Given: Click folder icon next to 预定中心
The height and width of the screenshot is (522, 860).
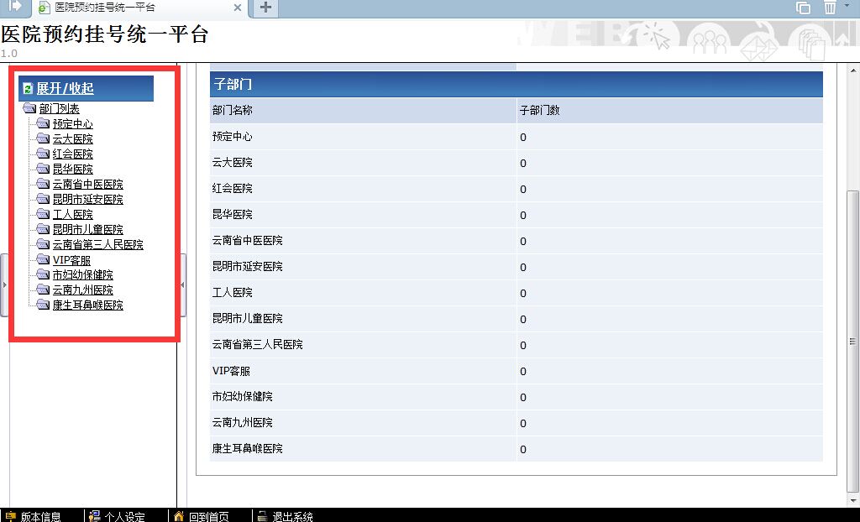Looking at the screenshot, I should [x=44, y=123].
